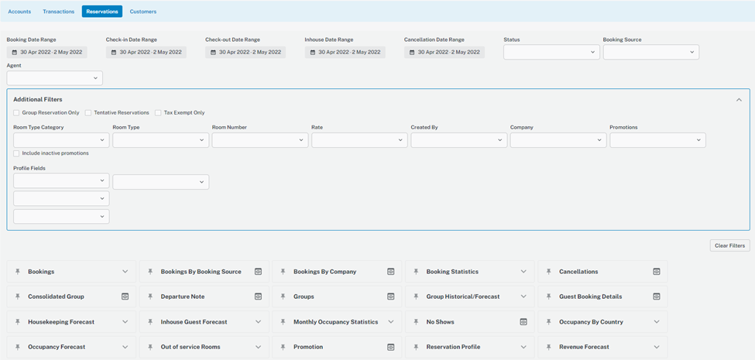This screenshot has height=360, width=755.
Task: Preview the Groups report
Action: tap(391, 297)
